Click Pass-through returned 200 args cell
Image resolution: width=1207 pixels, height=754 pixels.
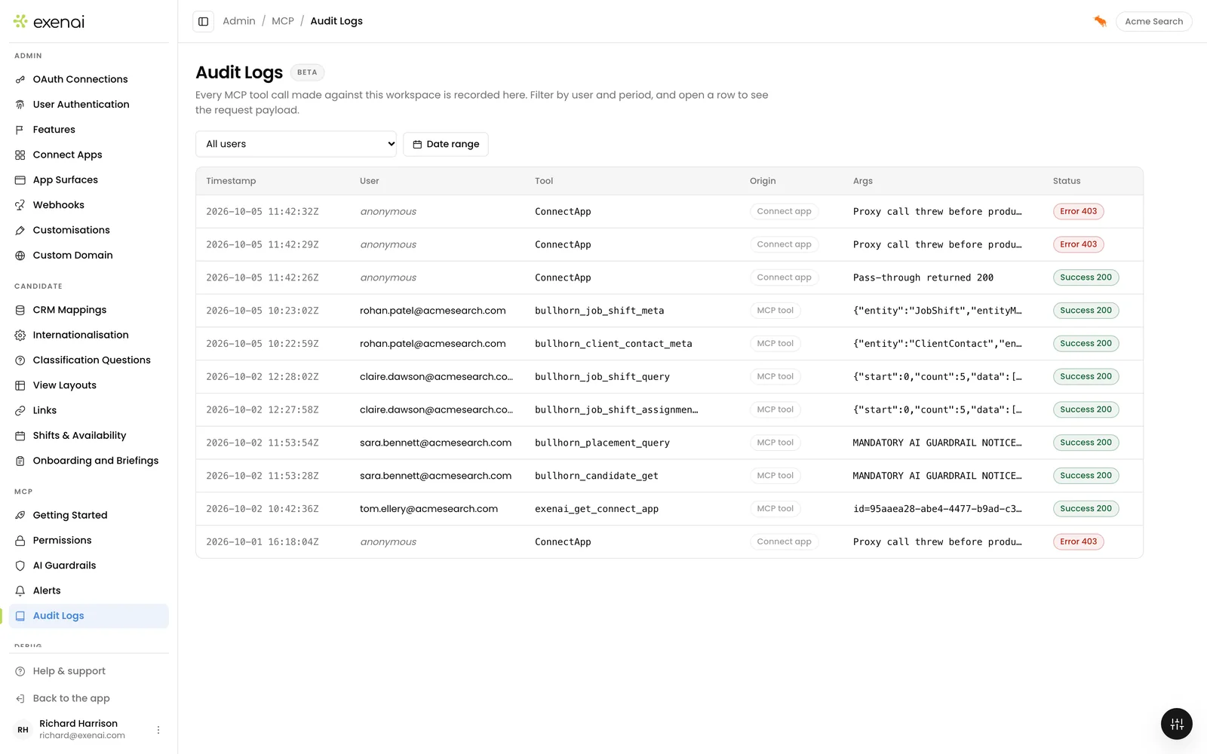(923, 277)
